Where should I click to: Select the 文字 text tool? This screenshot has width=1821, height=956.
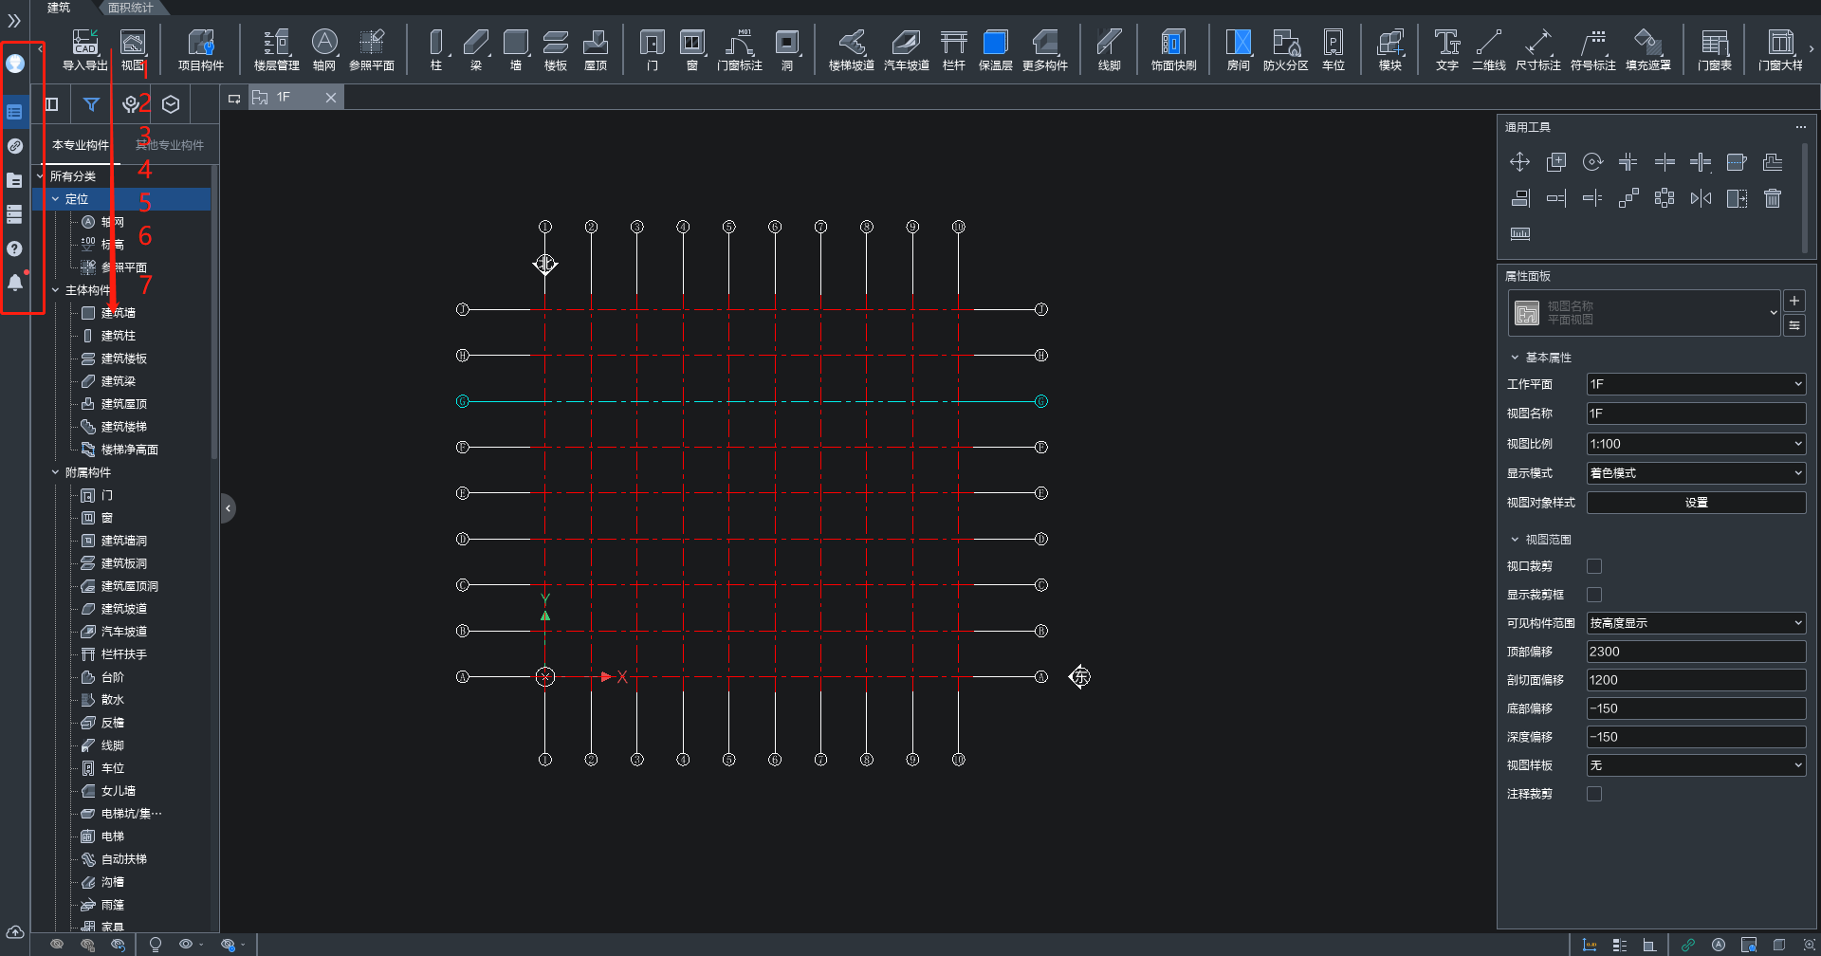tap(1447, 49)
